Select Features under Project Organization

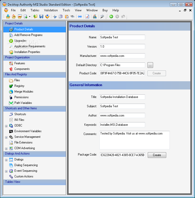(20, 63)
